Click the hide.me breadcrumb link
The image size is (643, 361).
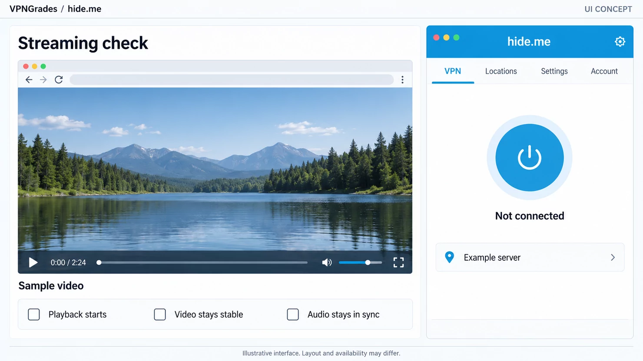tap(84, 9)
